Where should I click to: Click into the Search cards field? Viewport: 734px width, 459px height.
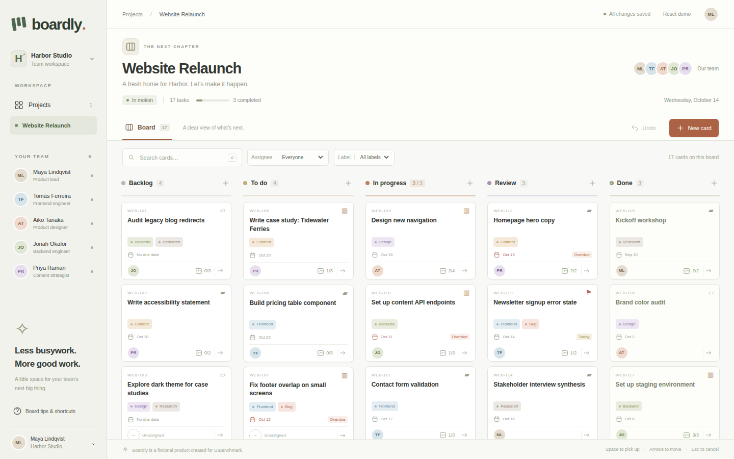tap(181, 158)
